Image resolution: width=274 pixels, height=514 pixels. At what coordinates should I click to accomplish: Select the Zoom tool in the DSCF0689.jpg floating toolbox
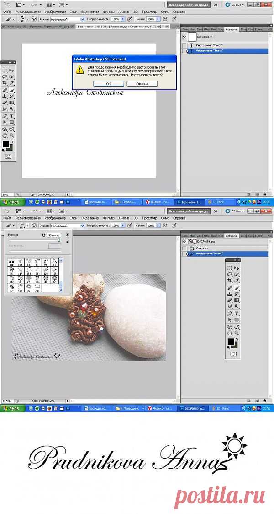(237, 333)
